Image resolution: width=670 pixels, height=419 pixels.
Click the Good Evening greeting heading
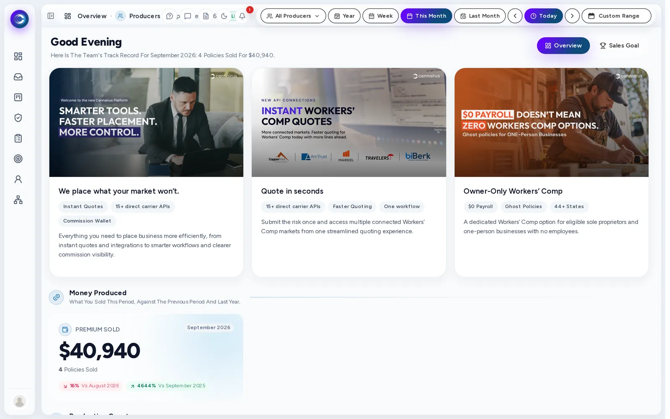pyautogui.click(x=86, y=42)
